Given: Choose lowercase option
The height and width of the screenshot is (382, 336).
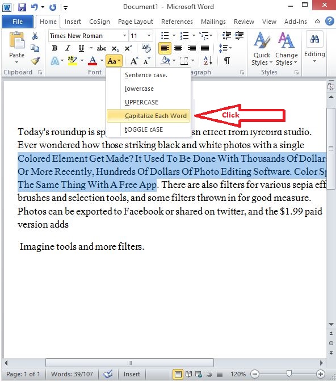Looking at the screenshot, I should tap(149, 89).
